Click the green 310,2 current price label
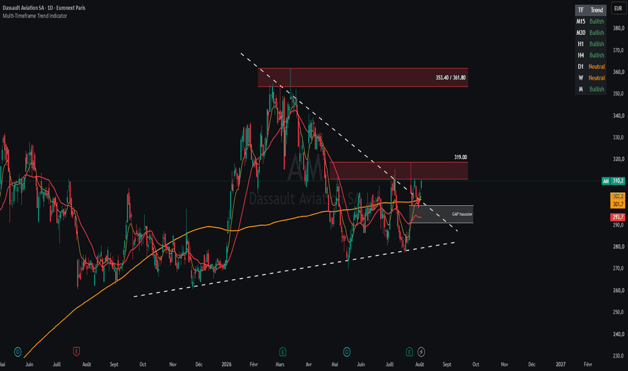This screenshot has width=628, height=371. point(618,181)
